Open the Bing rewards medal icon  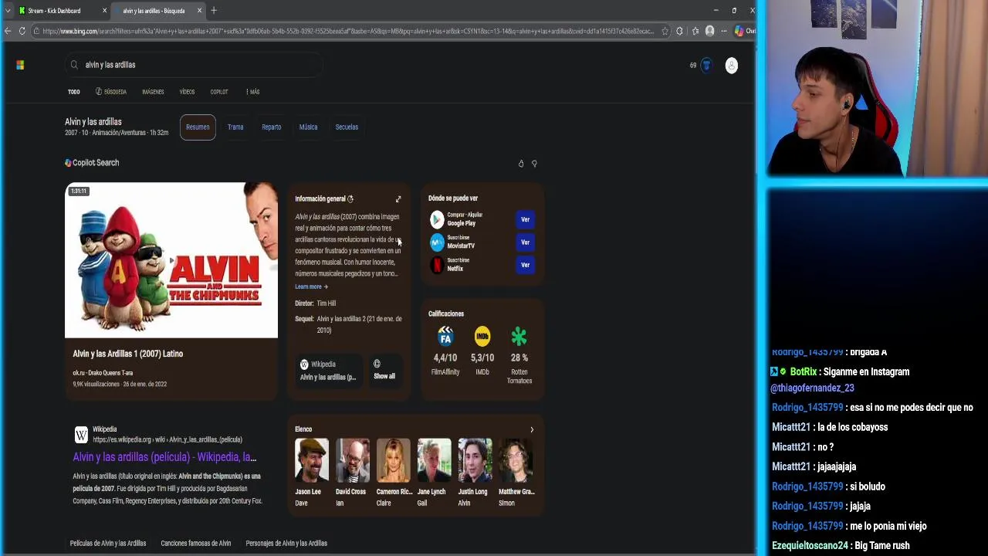coord(705,65)
